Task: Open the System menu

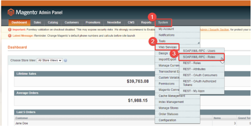Action: [163, 23]
